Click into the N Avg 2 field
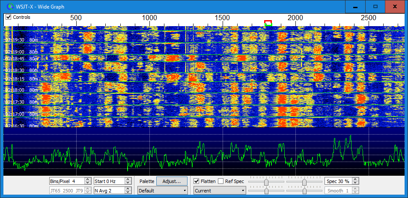408x198 pixels. point(109,191)
